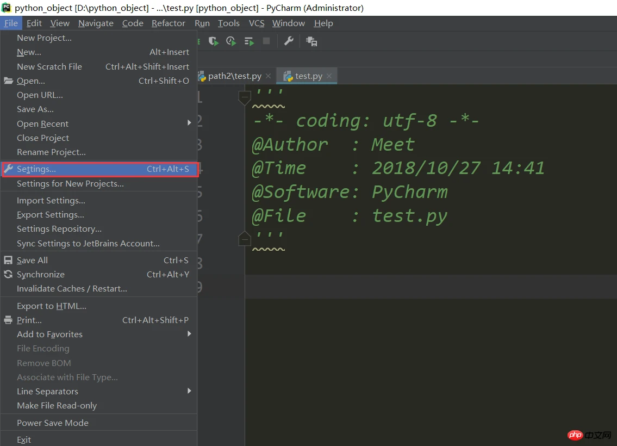This screenshot has width=617, height=446.
Task: Expand the Open Recent submenu arrow
Action: tap(189, 123)
